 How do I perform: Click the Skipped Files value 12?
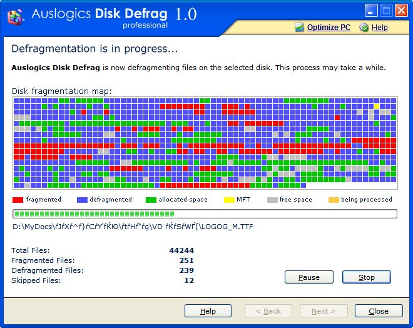[189, 280]
